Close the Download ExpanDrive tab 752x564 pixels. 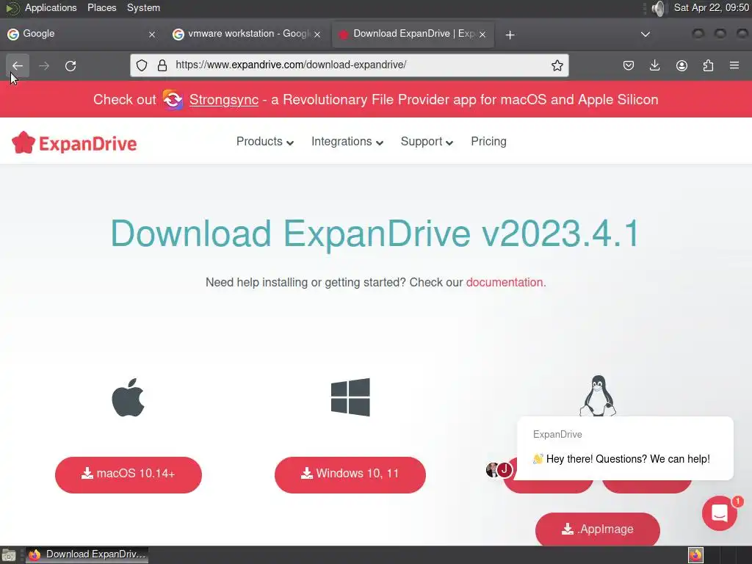point(482,34)
